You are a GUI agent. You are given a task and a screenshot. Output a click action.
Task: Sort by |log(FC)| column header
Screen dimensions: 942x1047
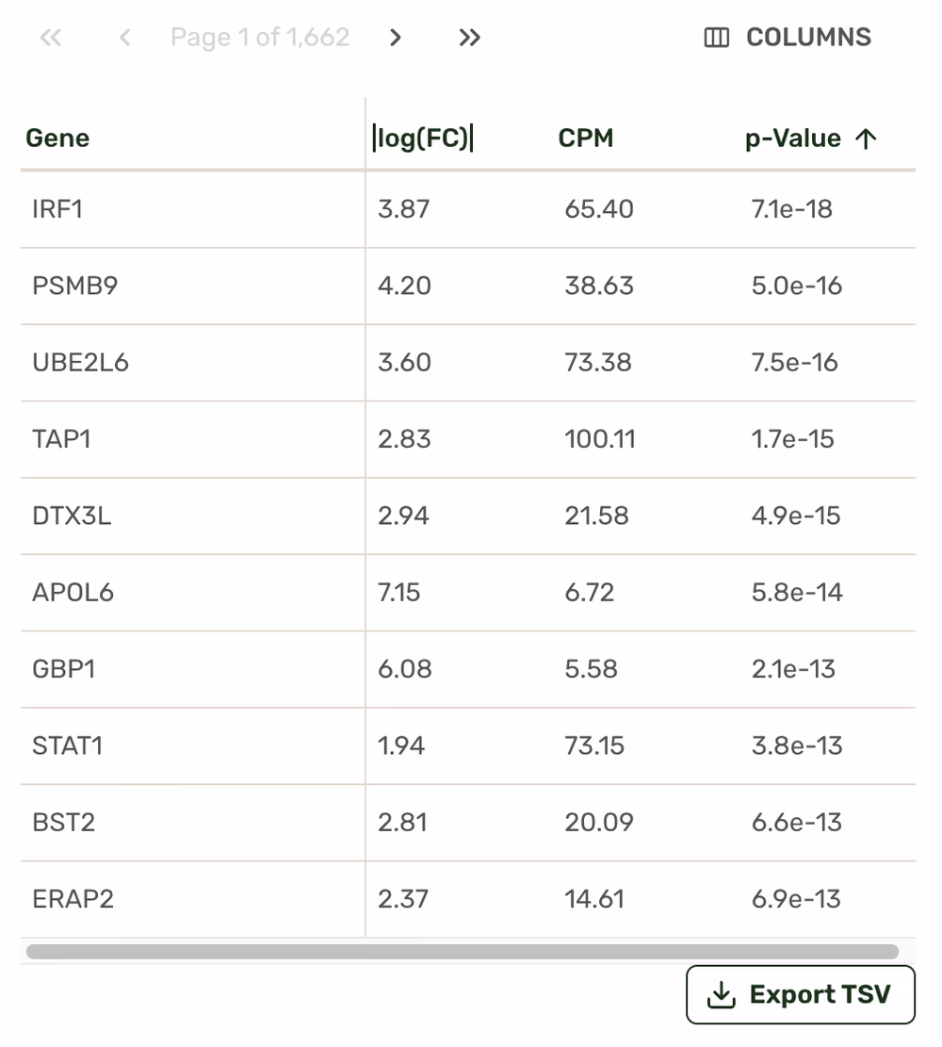pyautogui.click(x=423, y=139)
